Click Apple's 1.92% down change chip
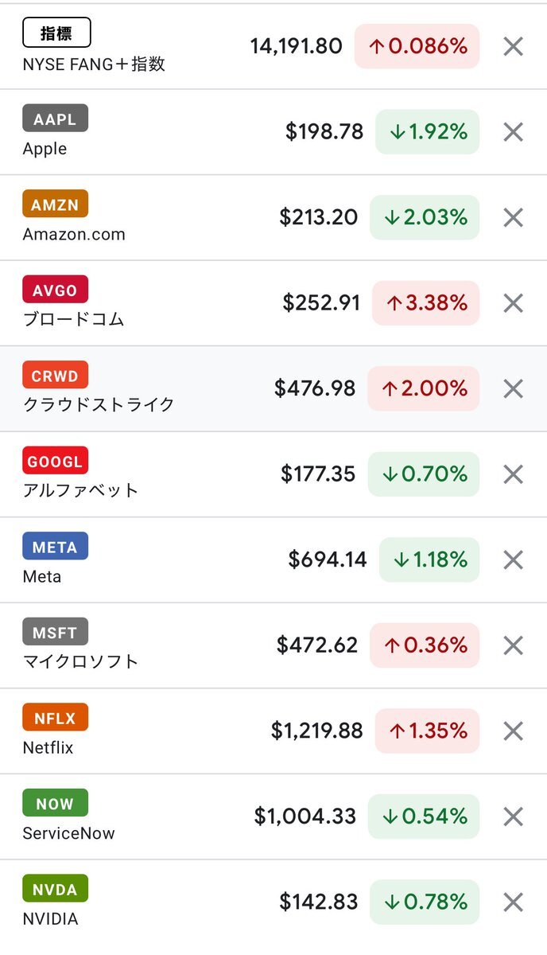The height and width of the screenshot is (955, 547). [x=428, y=132]
